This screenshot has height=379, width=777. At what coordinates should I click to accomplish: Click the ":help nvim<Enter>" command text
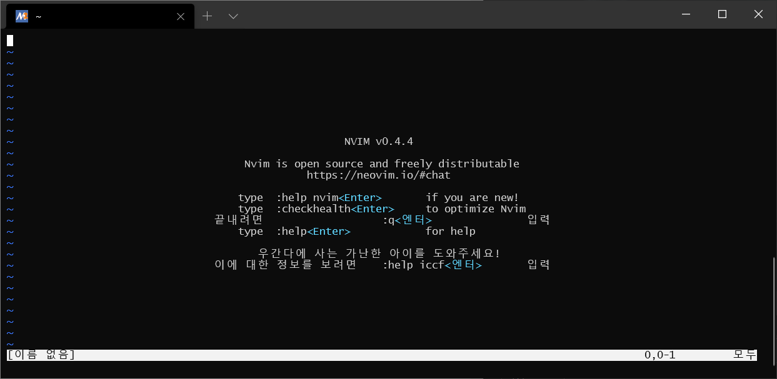tap(329, 198)
